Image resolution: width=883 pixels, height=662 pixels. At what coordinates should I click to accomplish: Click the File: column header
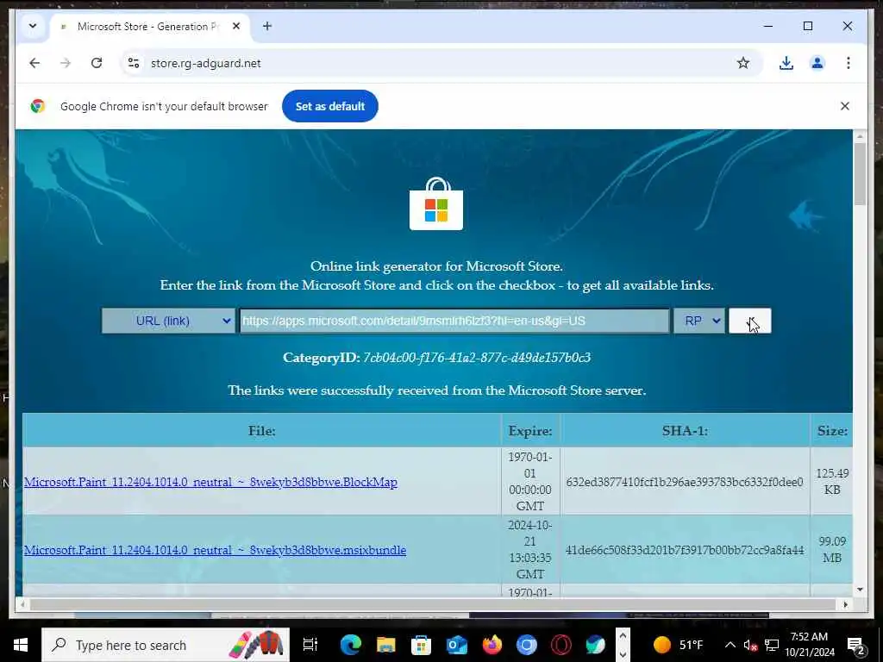tap(262, 431)
